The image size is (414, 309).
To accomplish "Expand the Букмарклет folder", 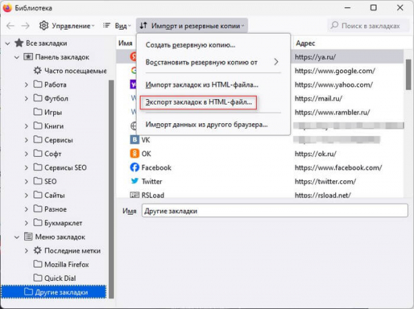I will [x=26, y=223].
